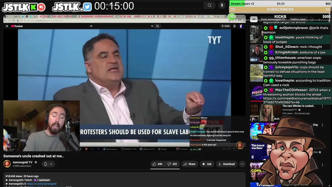This screenshot has width=332, height=187.
Task: Click the Kick logo badge at top-left
Action: [33, 7]
